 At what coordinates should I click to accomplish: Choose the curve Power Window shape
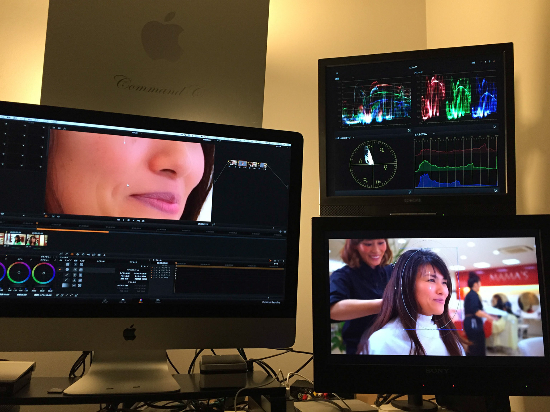(x=66, y=280)
